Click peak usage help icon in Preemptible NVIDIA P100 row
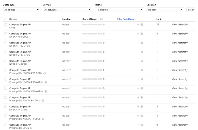This screenshot has width=198, height=130. click(142, 79)
